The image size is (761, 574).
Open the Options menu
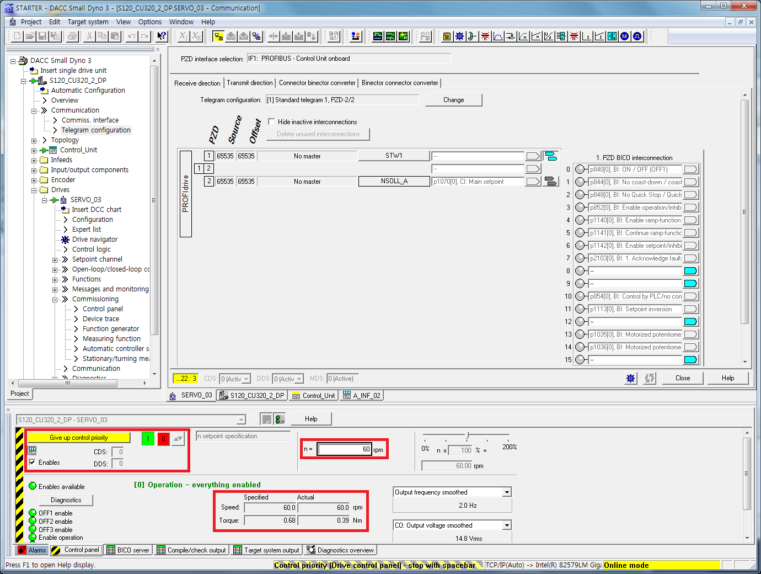click(x=150, y=22)
